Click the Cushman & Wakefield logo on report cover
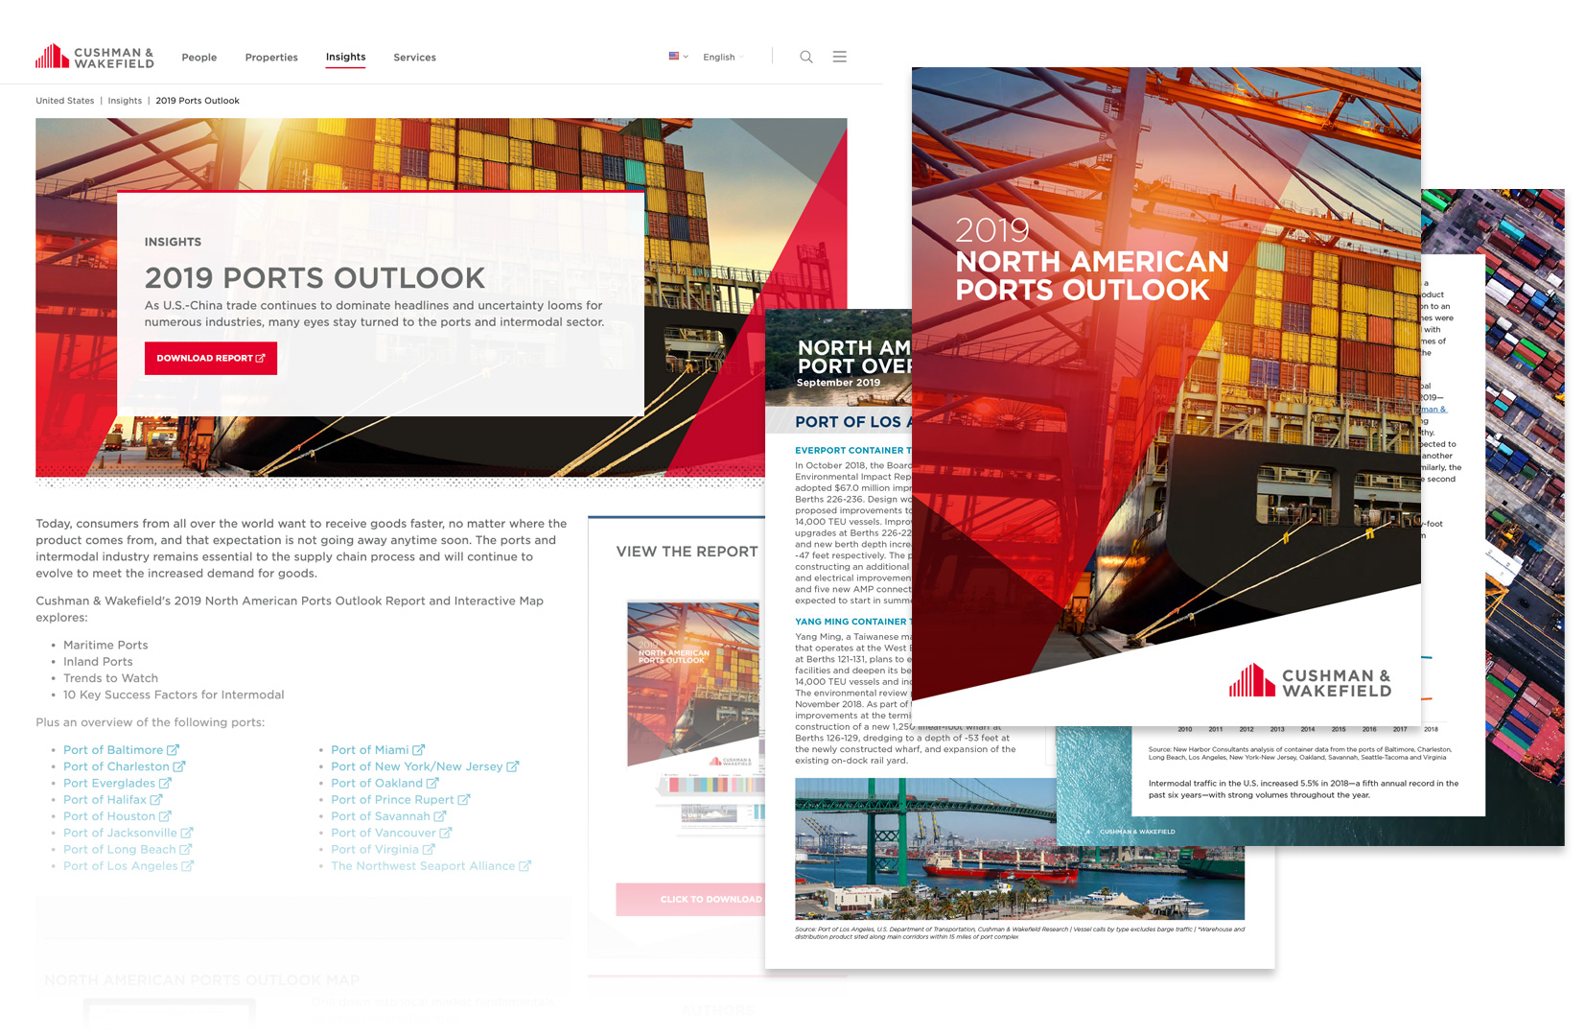This screenshot has width=1585, height=1036. coord(1310,681)
